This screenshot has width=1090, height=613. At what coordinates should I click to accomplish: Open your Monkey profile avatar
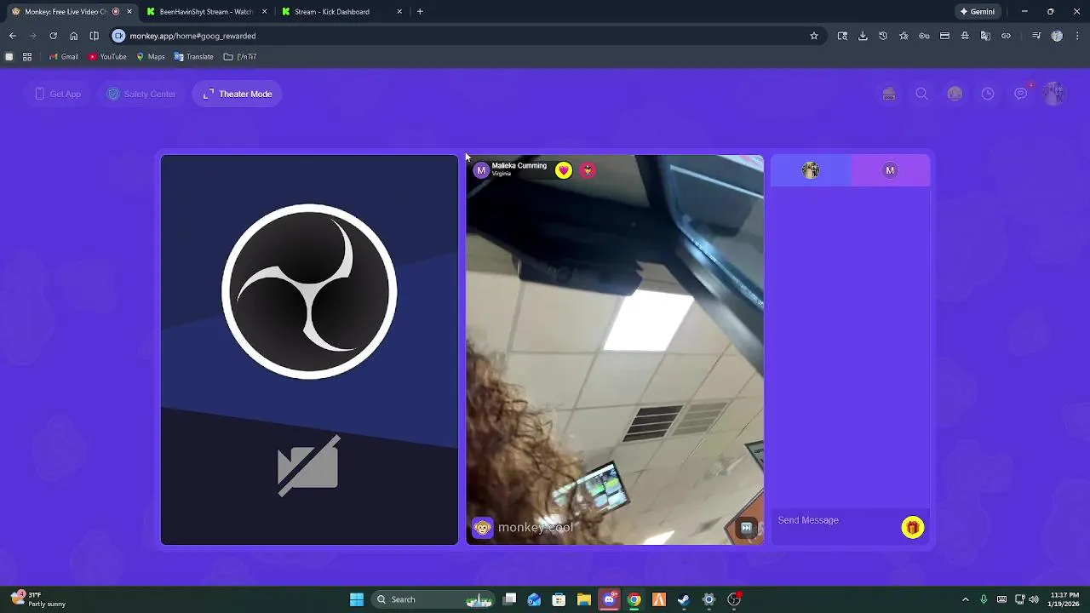pos(1054,94)
